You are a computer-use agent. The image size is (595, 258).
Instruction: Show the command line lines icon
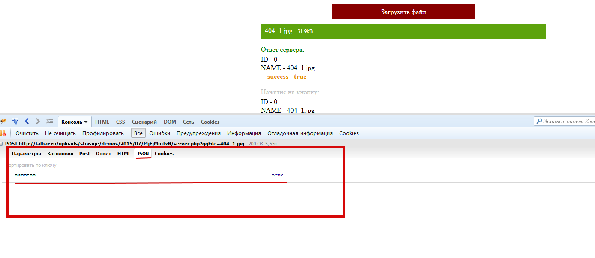(50, 122)
